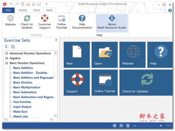Click the Online Tutorial tile
Image resolution: width=175 pixels, height=131 pixels.
105,83
